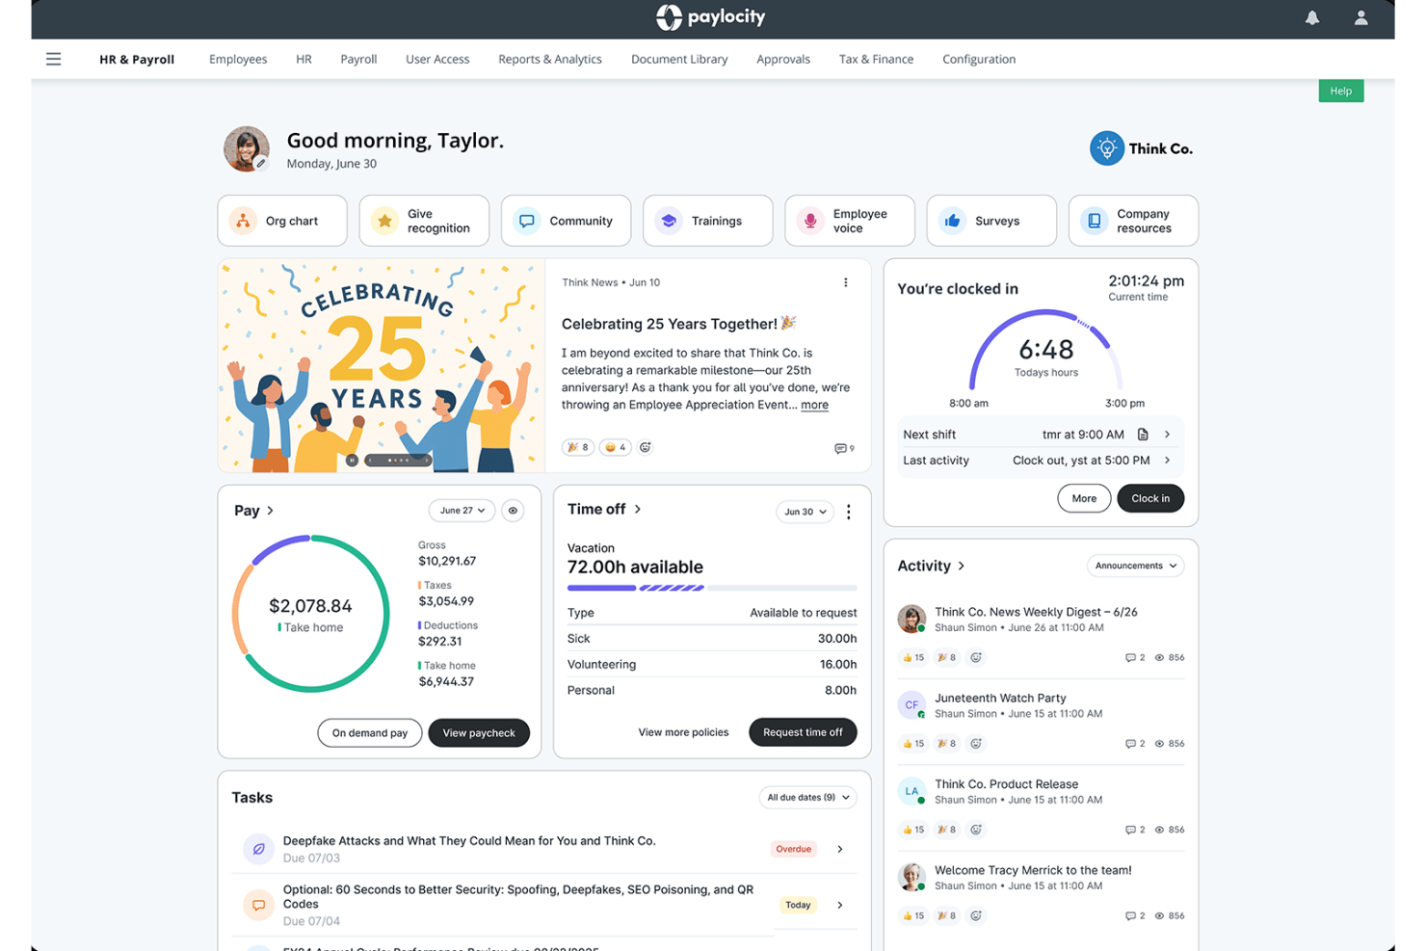Viewport: 1426px width, 951px height.
Task: Click today's hours arc gauge
Action: point(1045,349)
